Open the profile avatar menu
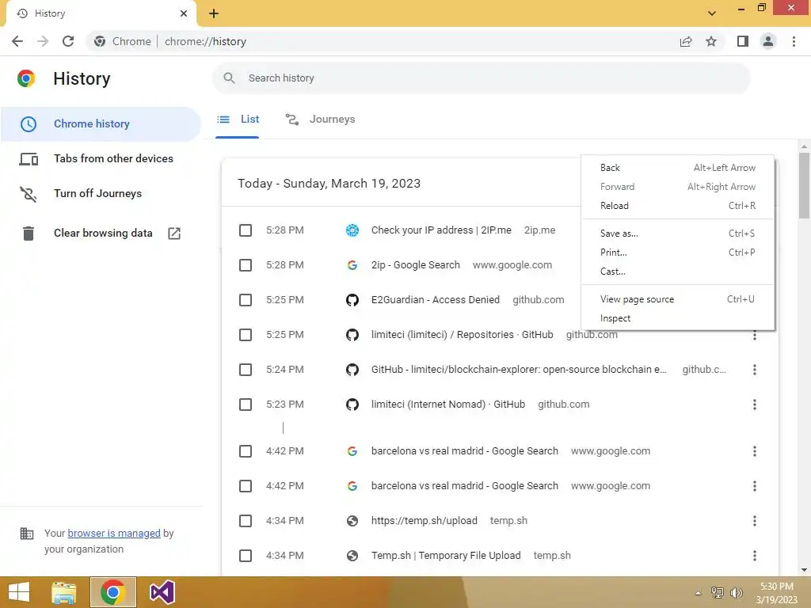811x608 pixels. 768,41
